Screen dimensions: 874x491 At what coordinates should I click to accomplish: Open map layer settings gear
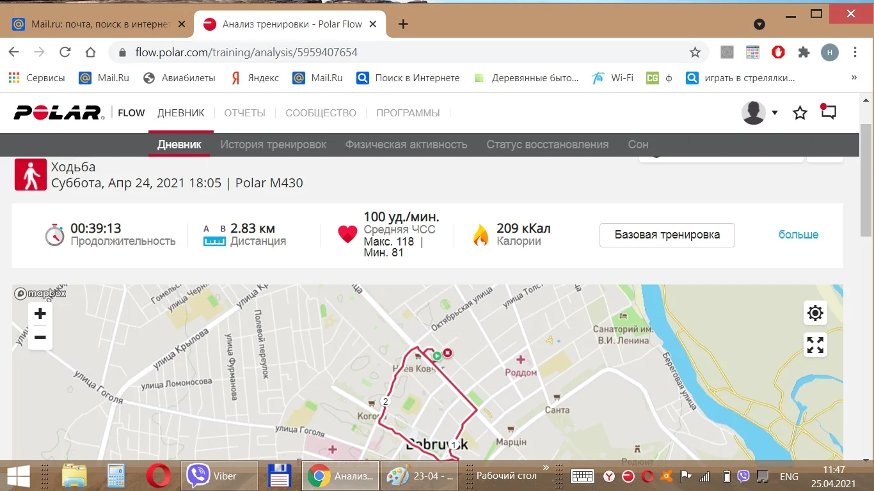click(x=815, y=313)
